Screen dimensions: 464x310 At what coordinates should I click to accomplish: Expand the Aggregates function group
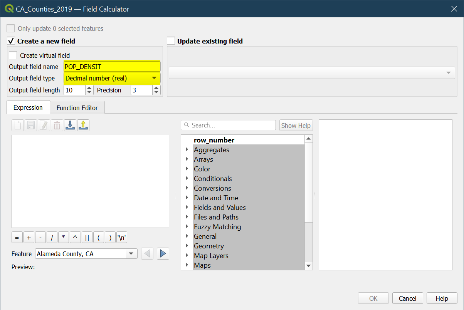coord(187,149)
